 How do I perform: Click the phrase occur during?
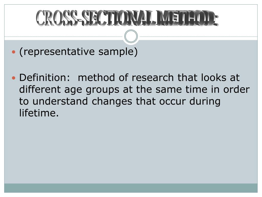(x=190, y=102)
